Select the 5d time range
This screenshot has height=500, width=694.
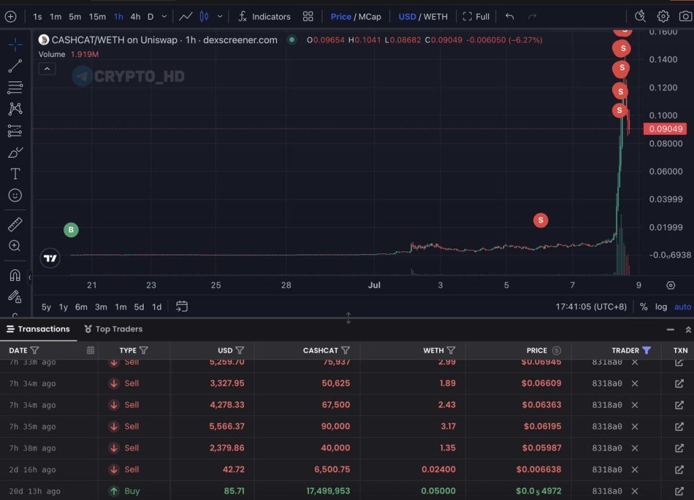click(139, 307)
